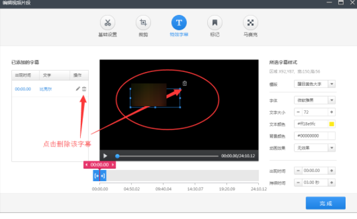Open the yellow text color swatch

point(332,124)
